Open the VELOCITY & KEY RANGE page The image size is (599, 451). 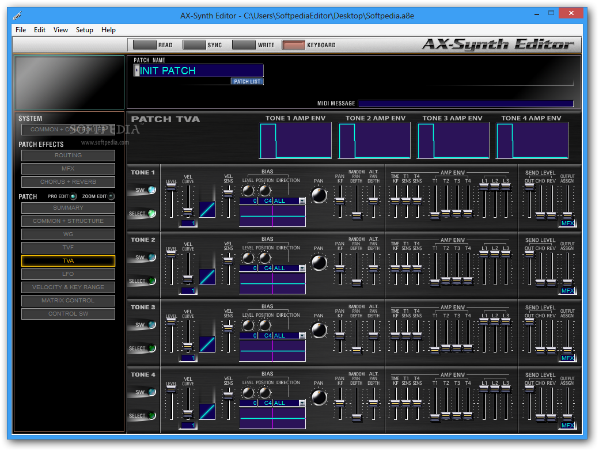(x=68, y=287)
